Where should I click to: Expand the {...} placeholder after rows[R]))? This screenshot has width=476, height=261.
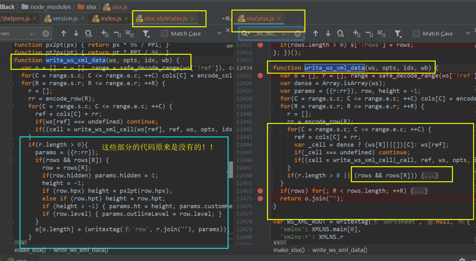(x=430, y=175)
